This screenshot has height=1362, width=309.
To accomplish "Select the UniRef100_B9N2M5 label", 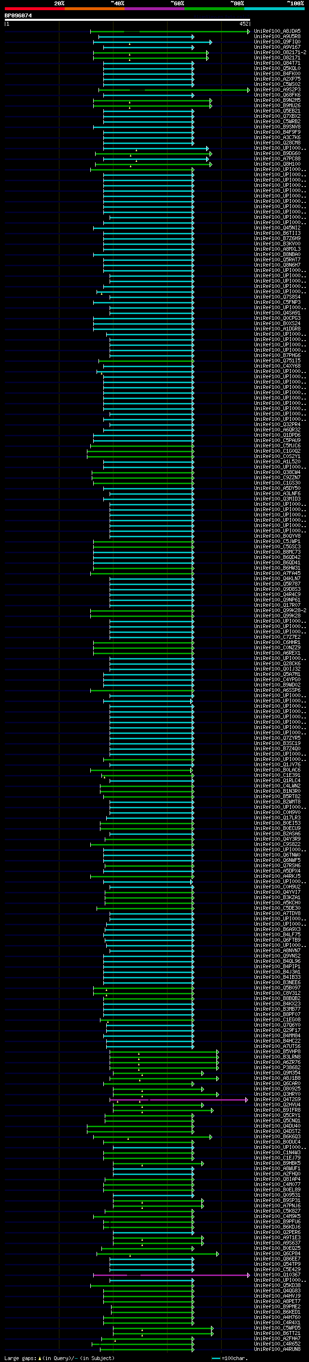I will [x=277, y=100].
